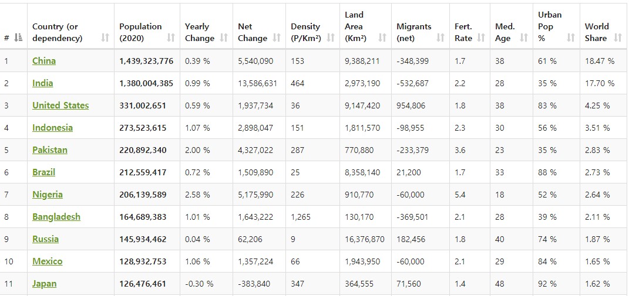The width and height of the screenshot is (629, 296).
Task: Select Brazil's urban pop 88 %
Action: point(547,173)
